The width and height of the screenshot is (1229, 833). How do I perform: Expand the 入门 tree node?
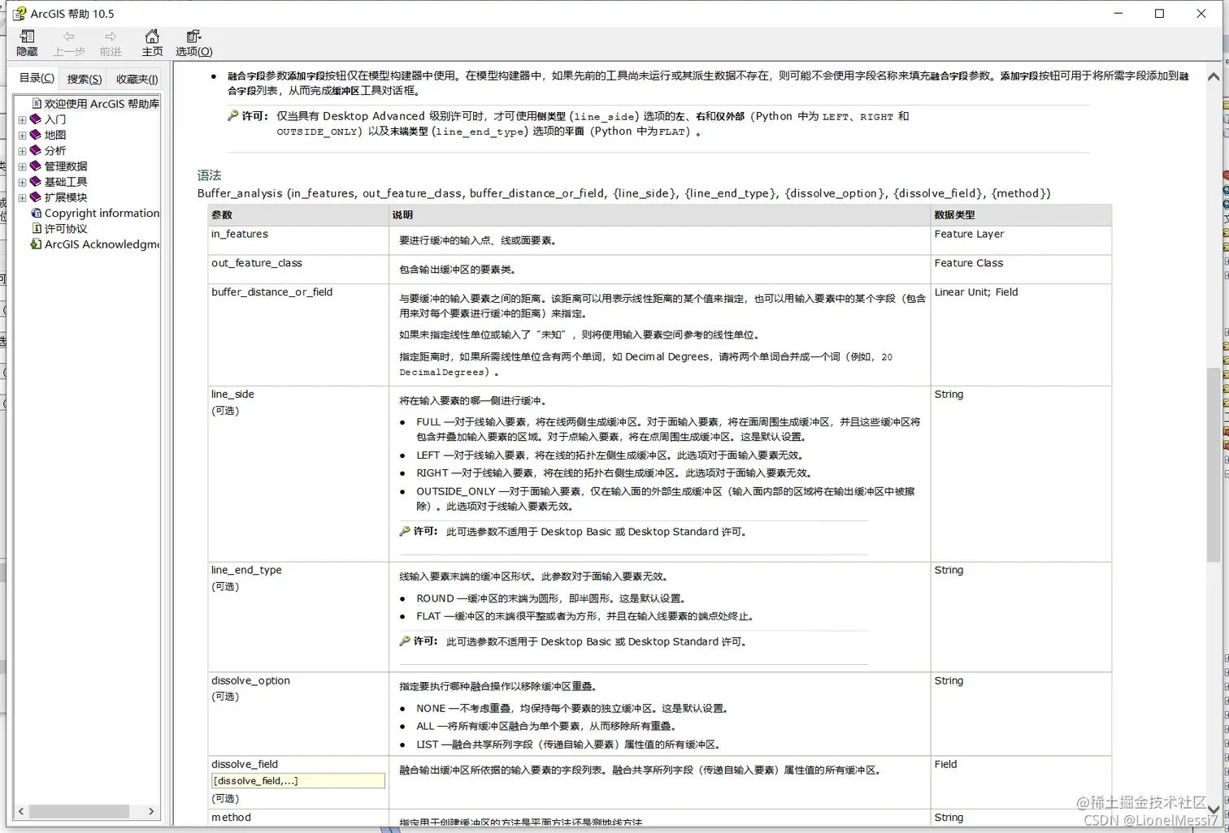[23, 119]
